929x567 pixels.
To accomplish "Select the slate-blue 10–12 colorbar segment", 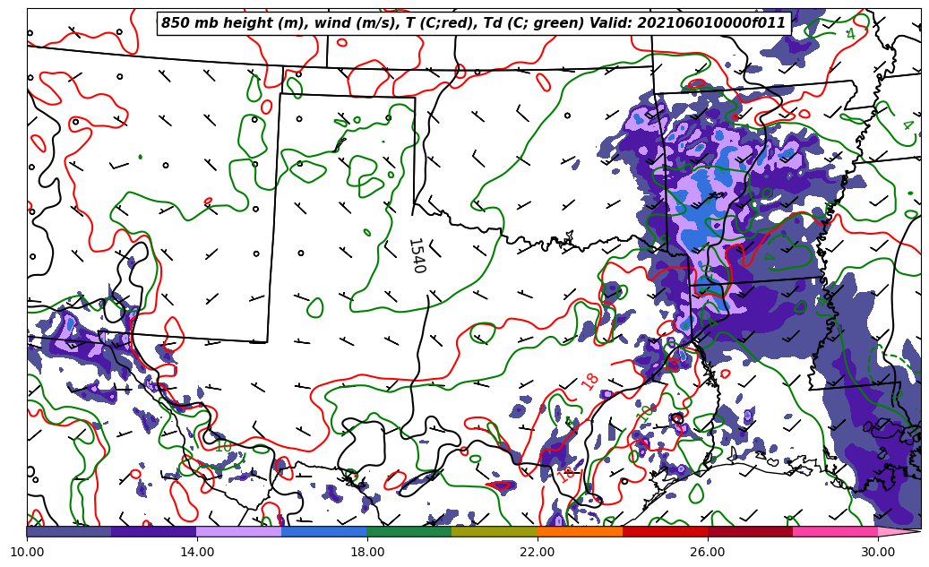I will point(69,531).
